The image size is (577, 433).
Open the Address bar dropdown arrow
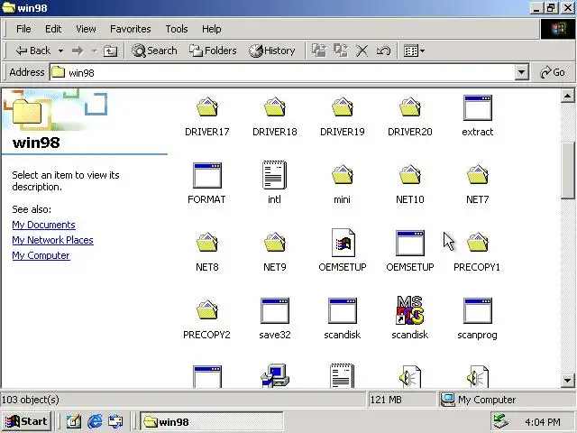tap(521, 72)
